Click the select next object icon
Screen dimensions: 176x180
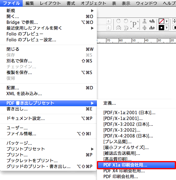click(x=152, y=28)
